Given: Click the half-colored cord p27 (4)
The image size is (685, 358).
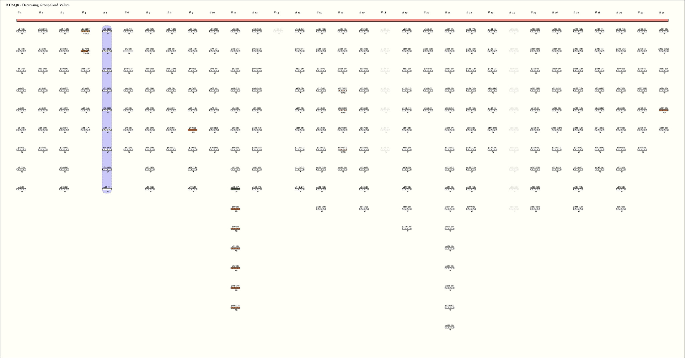Looking at the screenshot, I should coord(86,51).
